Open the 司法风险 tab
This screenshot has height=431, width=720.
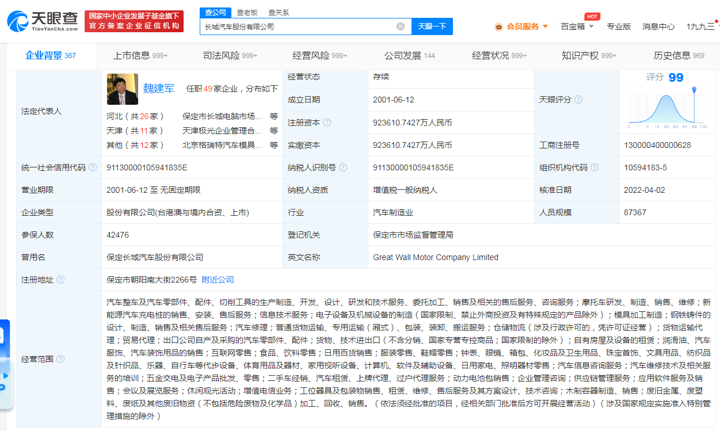(230, 56)
